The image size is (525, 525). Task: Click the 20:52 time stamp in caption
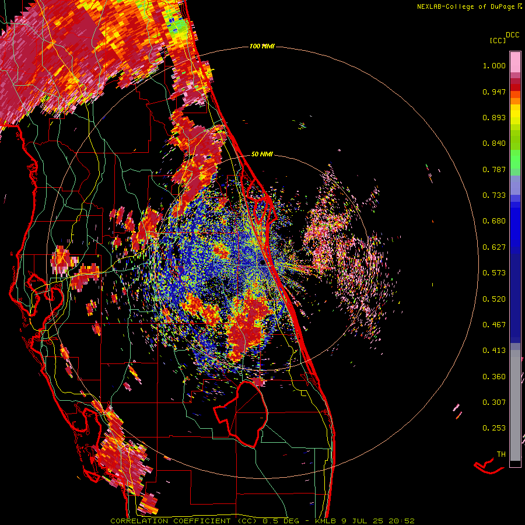401,521
